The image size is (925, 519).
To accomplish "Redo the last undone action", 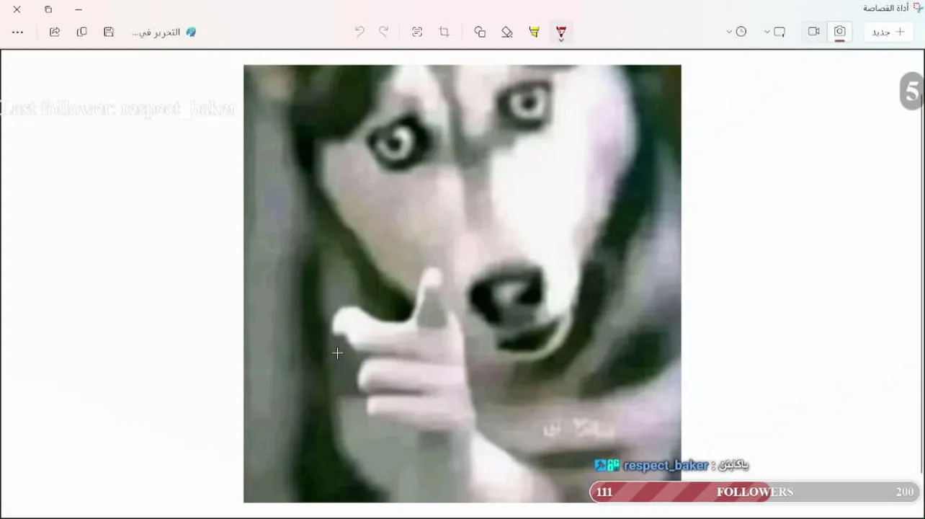I will point(384,32).
